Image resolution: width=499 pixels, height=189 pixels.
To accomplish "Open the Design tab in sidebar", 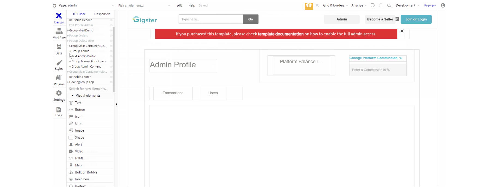I will pos(59,18).
